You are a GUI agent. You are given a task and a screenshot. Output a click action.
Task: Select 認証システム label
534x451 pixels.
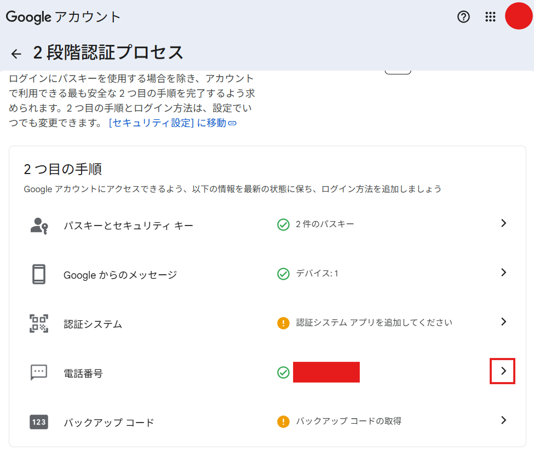(x=93, y=324)
